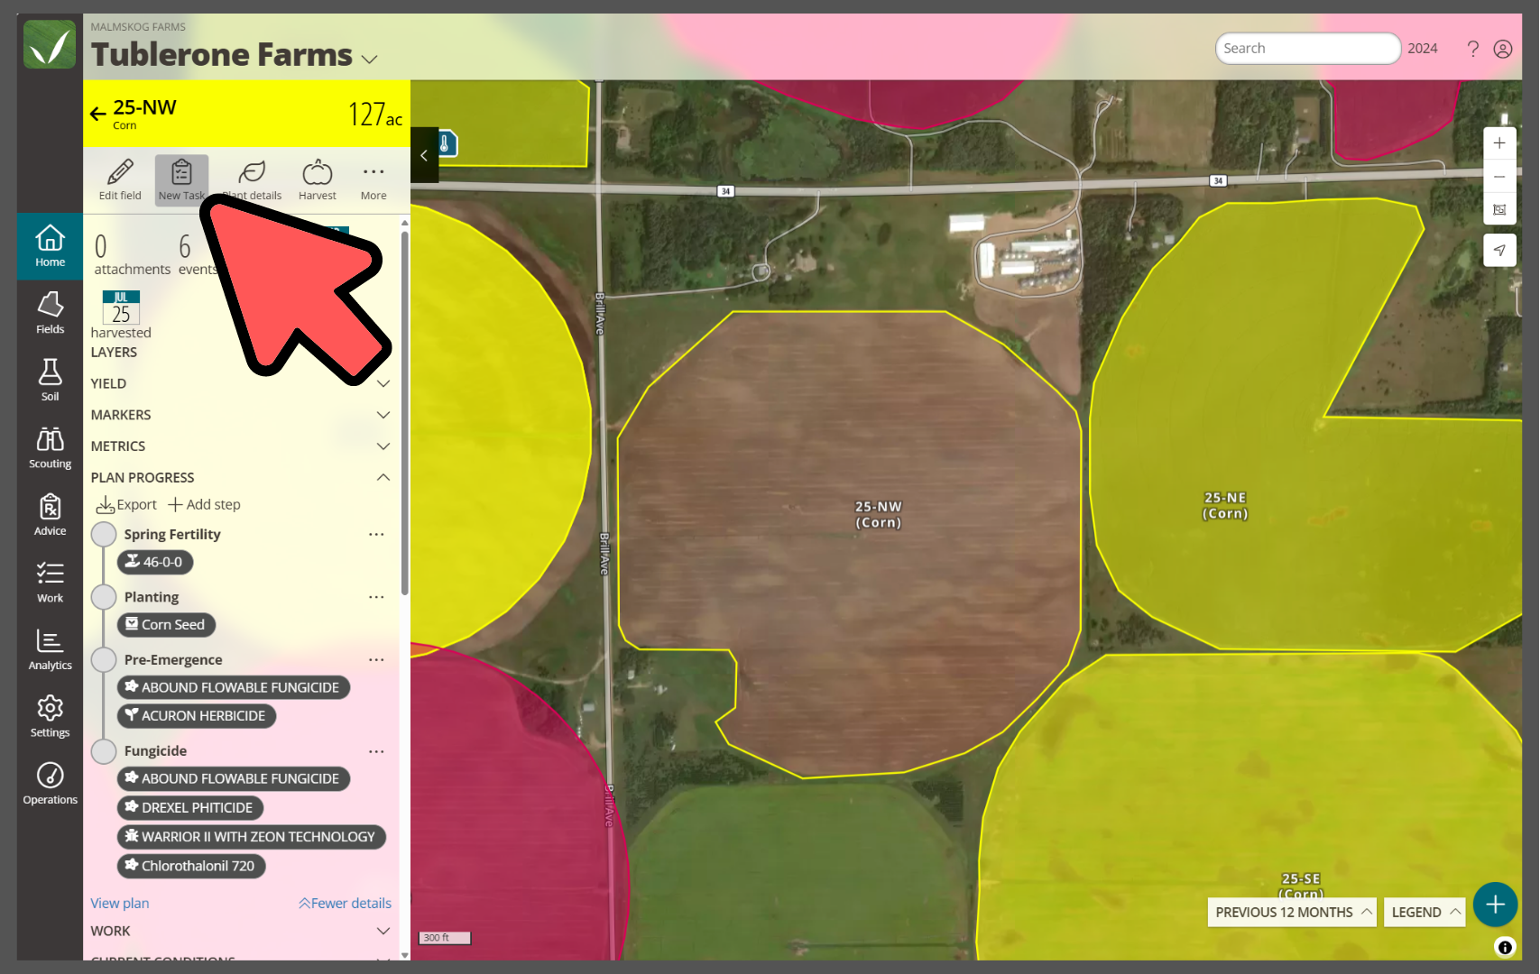
Task: Expand the WORK section
Action: [x=240, y=931]
